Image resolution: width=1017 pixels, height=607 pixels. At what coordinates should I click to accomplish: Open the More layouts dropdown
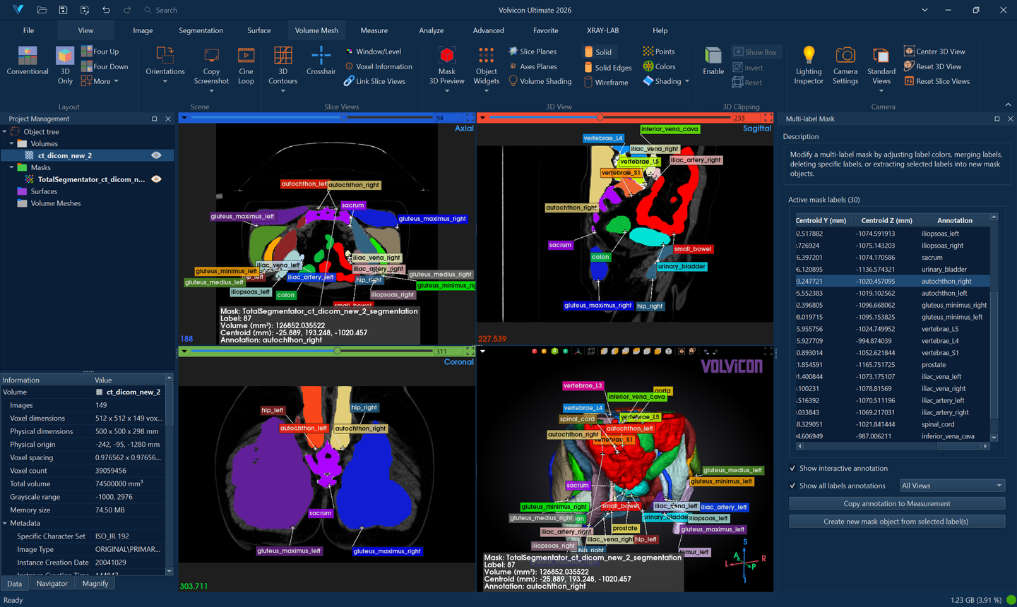[100, 81]
